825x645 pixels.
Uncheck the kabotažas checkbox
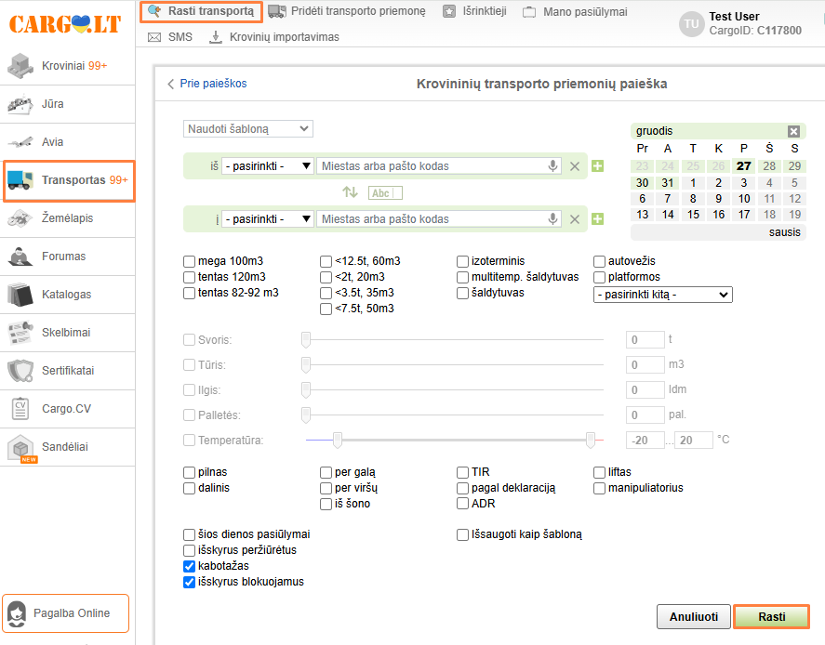point(191,566)
